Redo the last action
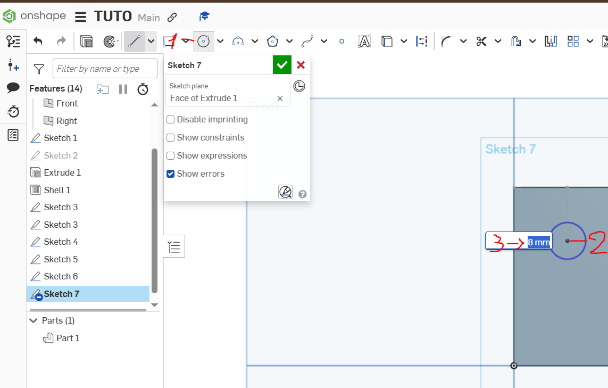608x388 pixels. pos(61,41)
